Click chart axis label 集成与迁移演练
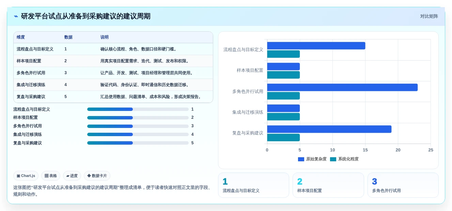Viewport: 452px width, 211px height. [x=248, y=112]
